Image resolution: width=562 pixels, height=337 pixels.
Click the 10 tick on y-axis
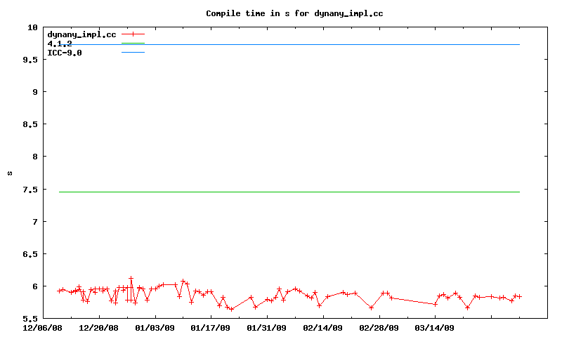click(x=32, y=27)
